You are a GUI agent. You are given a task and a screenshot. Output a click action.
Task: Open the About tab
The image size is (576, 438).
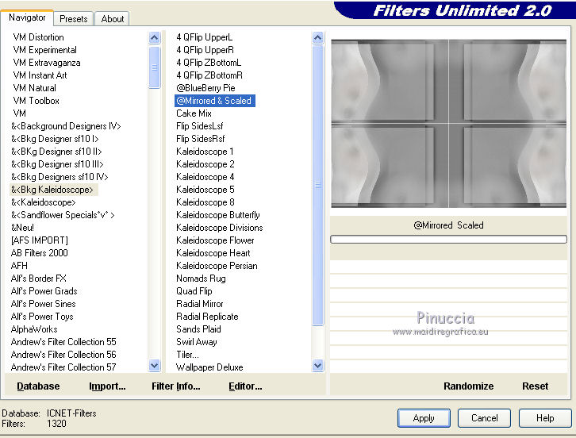coord(112,19)
